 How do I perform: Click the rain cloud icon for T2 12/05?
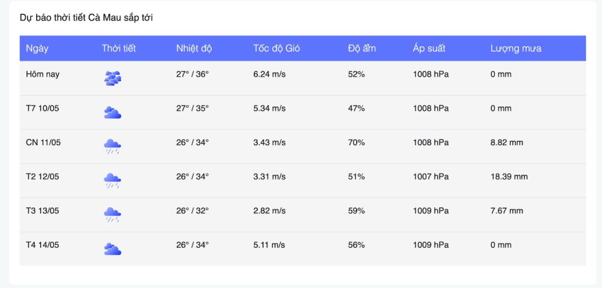coord(113,181)
